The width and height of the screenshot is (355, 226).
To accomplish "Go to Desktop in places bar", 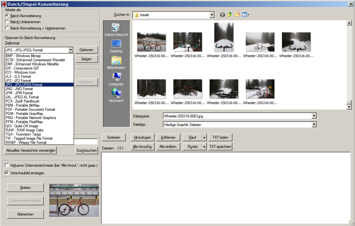I will click(x=116, y=46).
